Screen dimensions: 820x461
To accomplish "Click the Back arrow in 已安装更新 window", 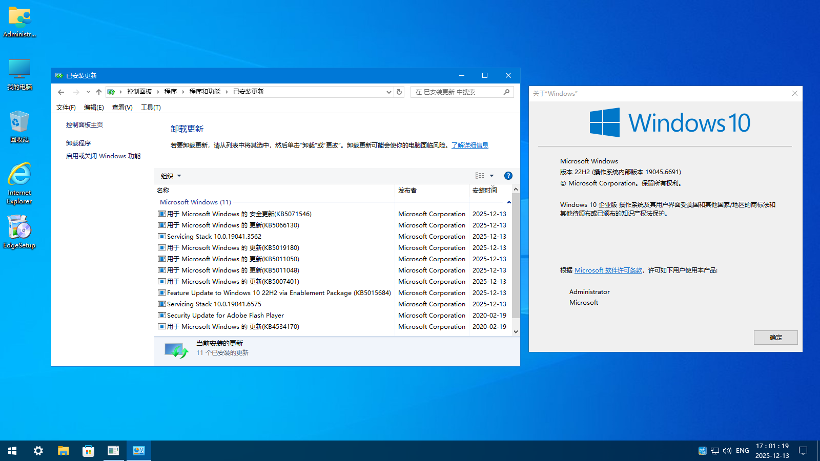I will coord(61,92).
